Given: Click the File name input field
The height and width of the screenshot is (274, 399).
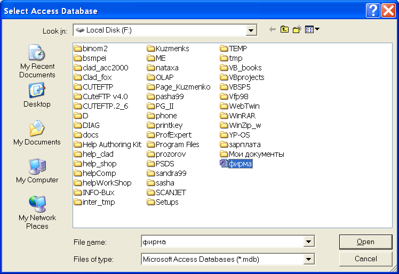Looking at the screenshot, I should (222, 241).
